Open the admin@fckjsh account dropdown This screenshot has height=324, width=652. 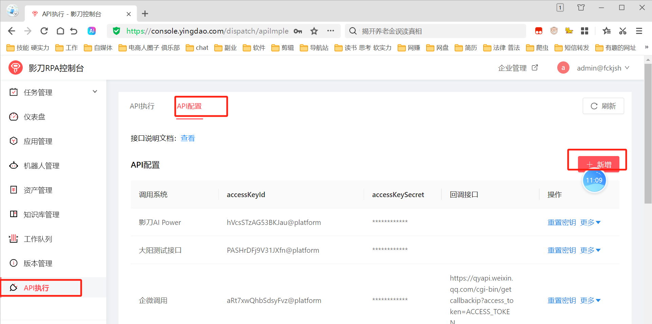[603, 68]
